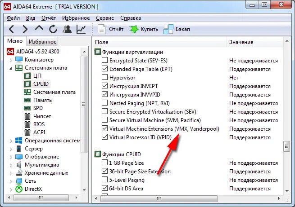Toggle the Инструкция INVVPID checkbox
The width and height of the screenshot is (295, 207).
pyautogui.click(x=104, y=94)
